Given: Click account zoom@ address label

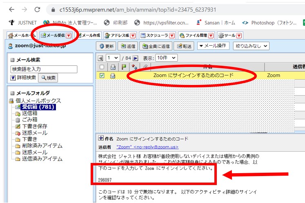Looking at the screenshot, I should pos(40,46).
